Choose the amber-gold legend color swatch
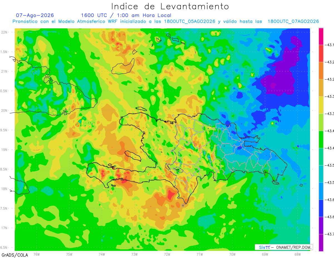This screenshot has width=334, height=258. click(321, 88)
